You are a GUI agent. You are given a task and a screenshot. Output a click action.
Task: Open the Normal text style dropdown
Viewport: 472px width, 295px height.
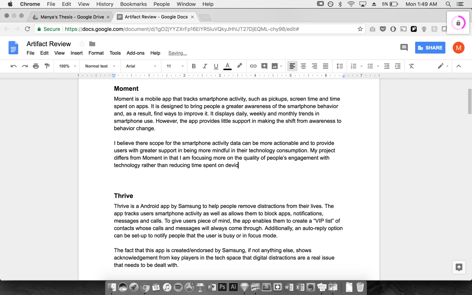point(100,66)
